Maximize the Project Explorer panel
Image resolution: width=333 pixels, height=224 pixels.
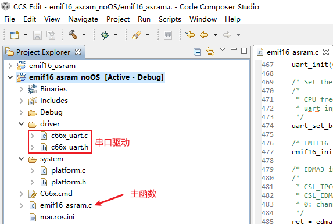244,51
